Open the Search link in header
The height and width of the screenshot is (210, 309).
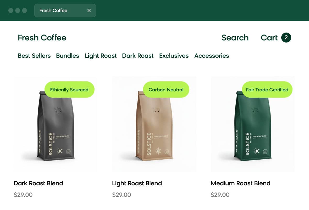pyautogui.click(x=235, y=38)
